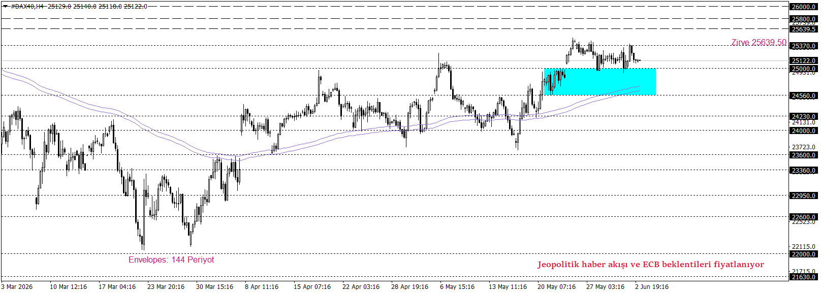
Task: Select the red 'Jeopolitik haber akışı' caption
Action: (651, 264)
